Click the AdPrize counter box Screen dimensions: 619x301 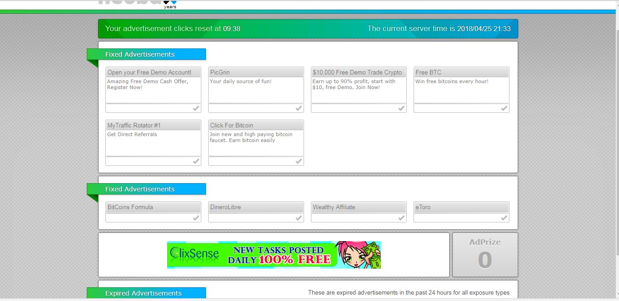[x=485, y=255]
